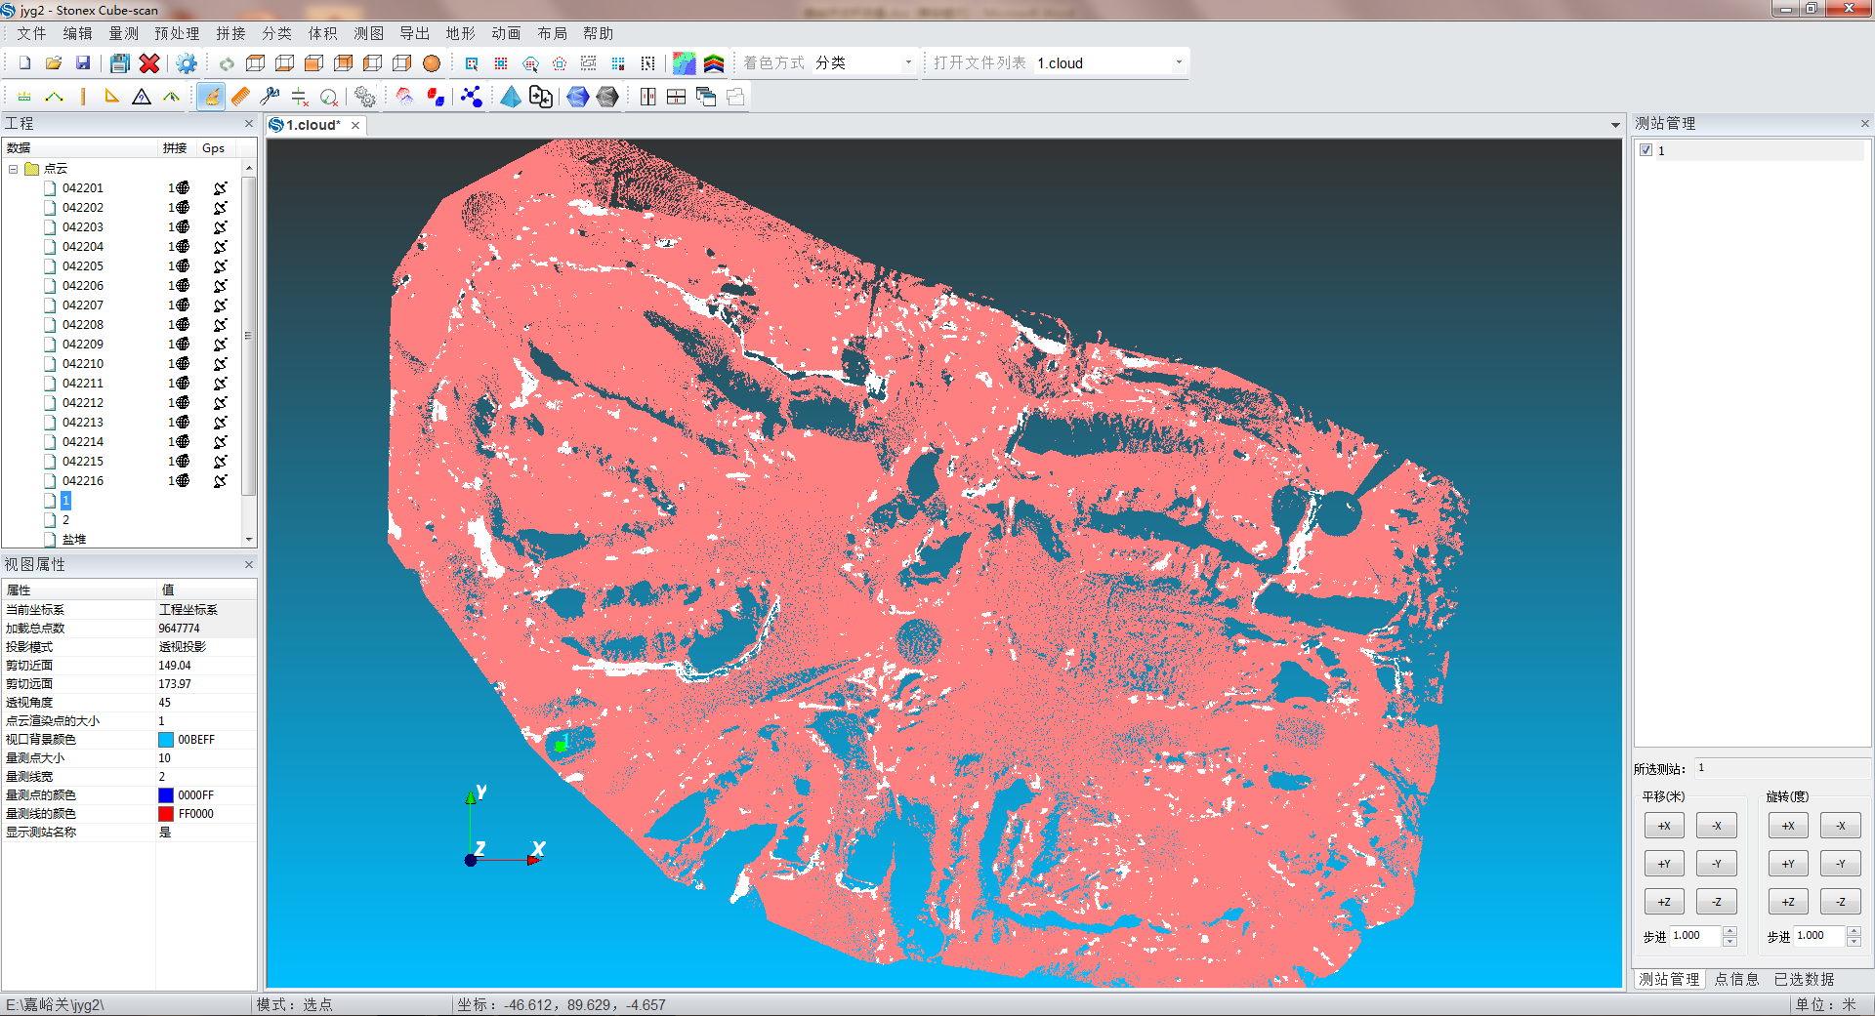Viewport: 1875px width, 1016px height.
Task: Click the 视口背景颜色 cyan color swatch
Action: point(166,740)
